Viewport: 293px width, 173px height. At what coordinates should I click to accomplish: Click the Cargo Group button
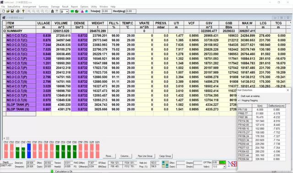[x=165, y=156]
